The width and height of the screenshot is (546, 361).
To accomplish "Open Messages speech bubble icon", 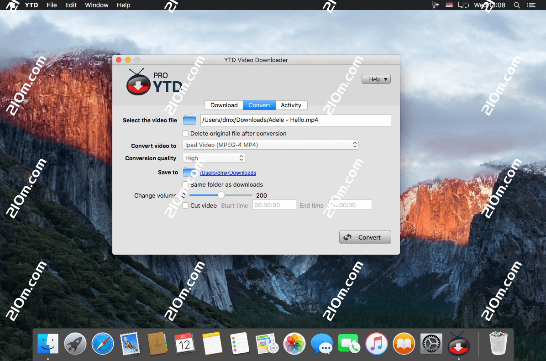I will tap(322, 344).
